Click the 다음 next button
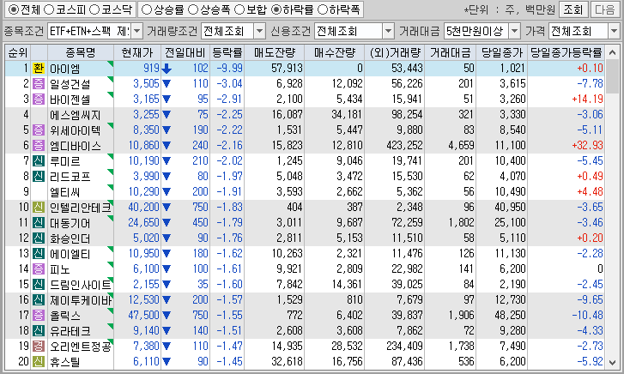Screen dimensions: 624x374 click(605, 9)
